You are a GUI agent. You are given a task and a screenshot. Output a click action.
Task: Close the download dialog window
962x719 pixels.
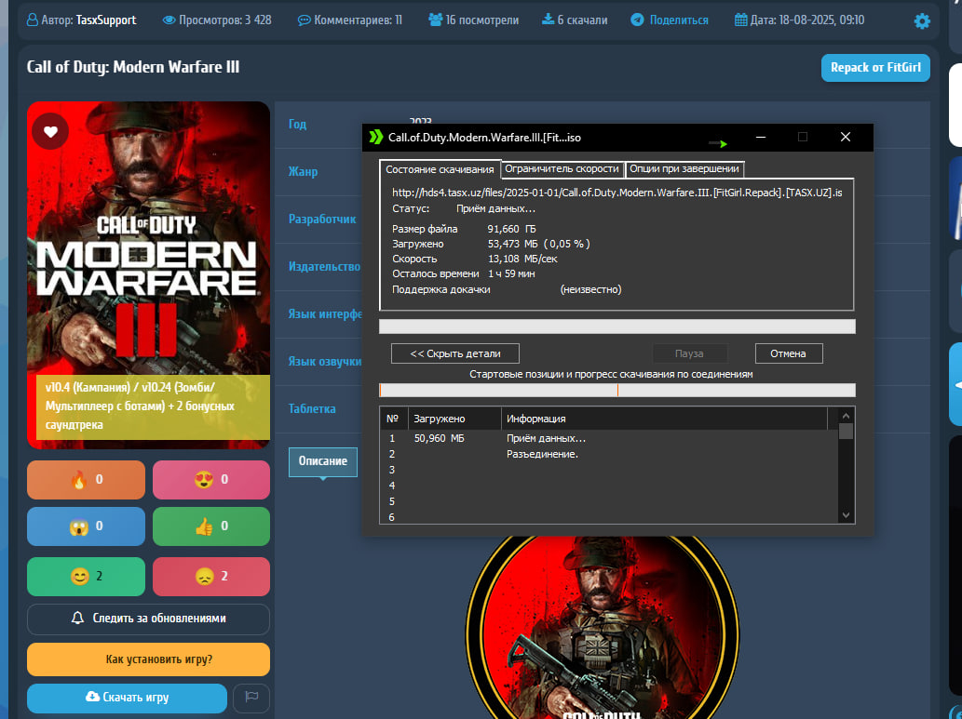click(x=846, y=138)
